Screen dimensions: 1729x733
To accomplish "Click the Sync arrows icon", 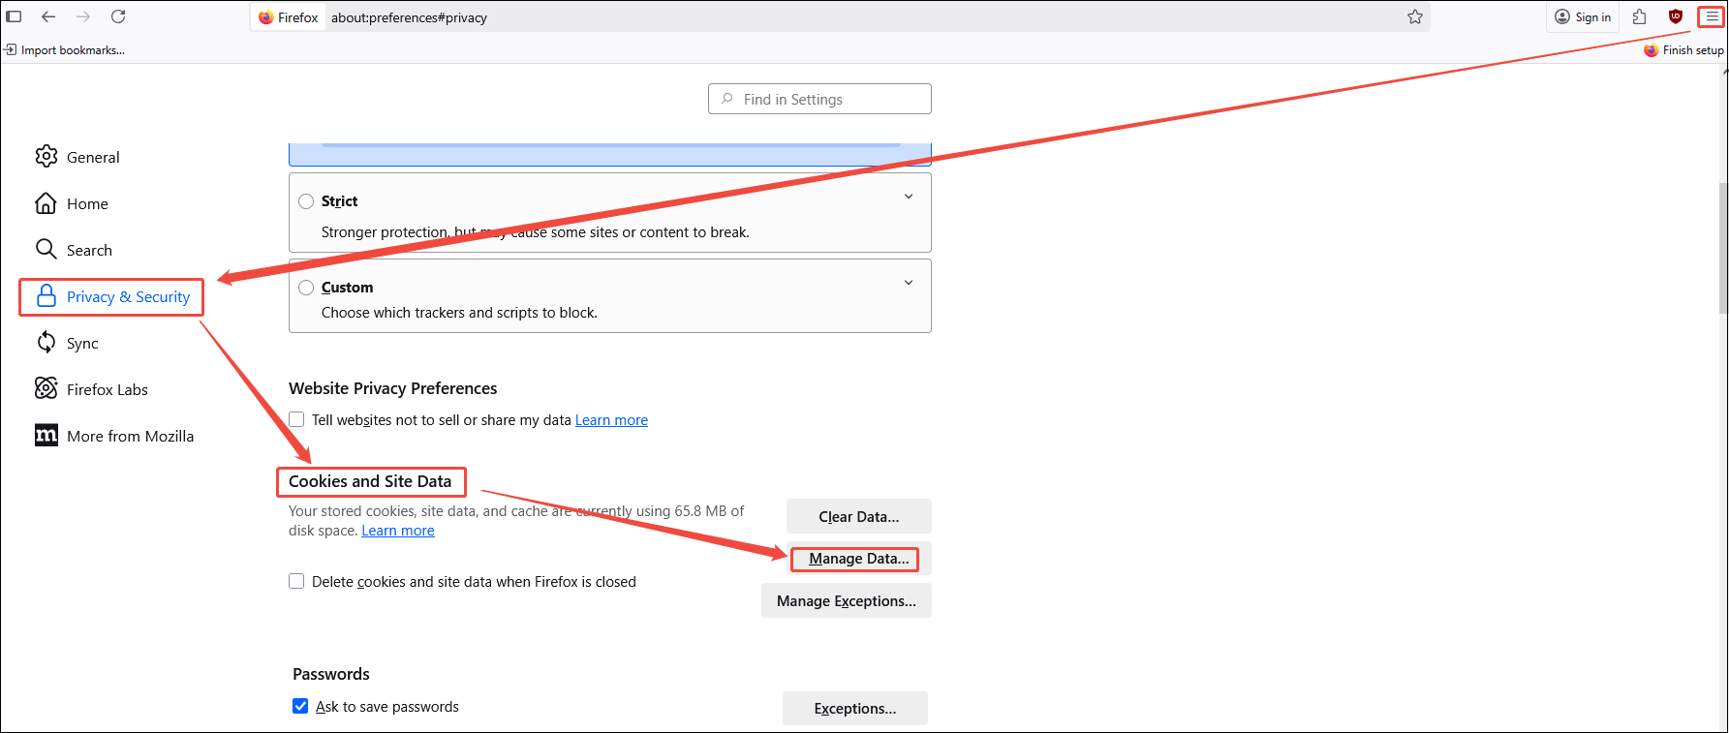I will click(46, 342).
